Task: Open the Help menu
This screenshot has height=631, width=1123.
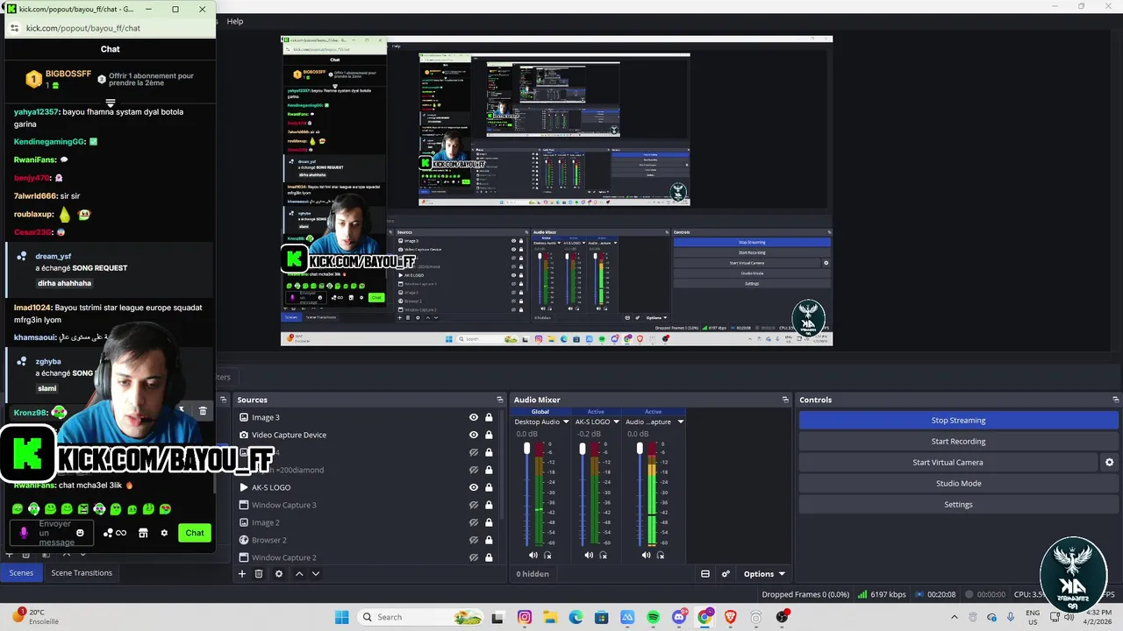Action: coord(235,21)
